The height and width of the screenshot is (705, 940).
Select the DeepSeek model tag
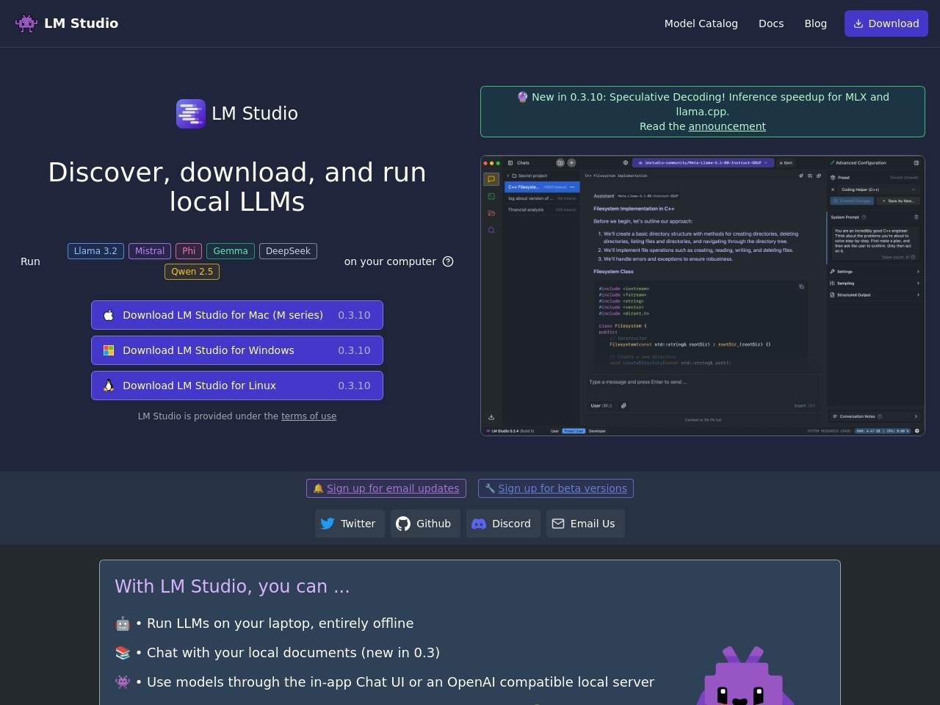(288, 251)
